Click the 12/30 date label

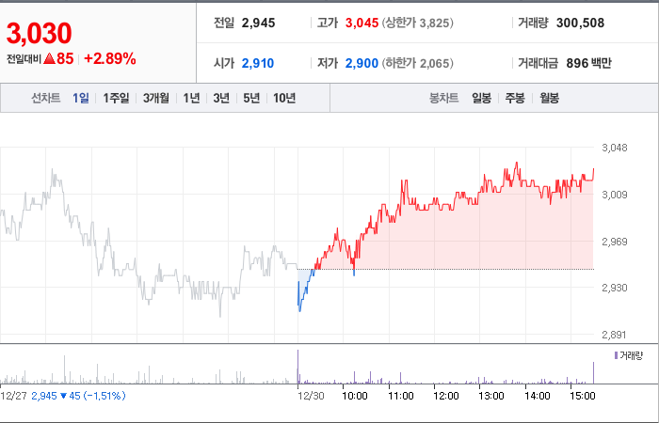(311, 396)
